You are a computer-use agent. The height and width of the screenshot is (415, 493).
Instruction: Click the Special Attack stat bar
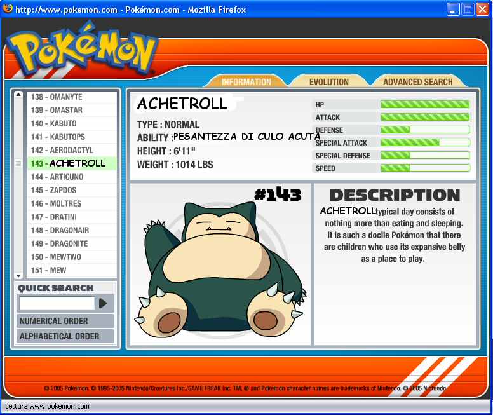425,142
